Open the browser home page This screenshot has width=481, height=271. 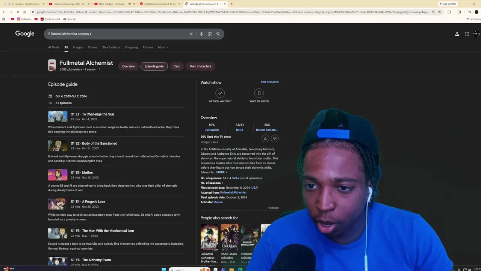tap(25, 12)
